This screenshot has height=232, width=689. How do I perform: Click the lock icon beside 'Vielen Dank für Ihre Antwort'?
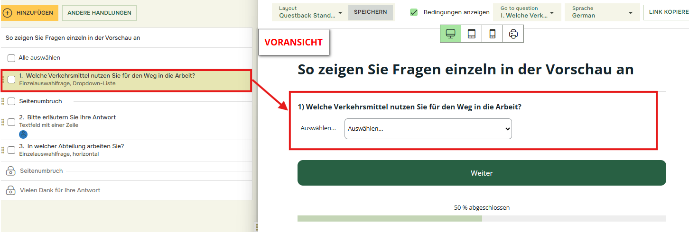point(10,190)
